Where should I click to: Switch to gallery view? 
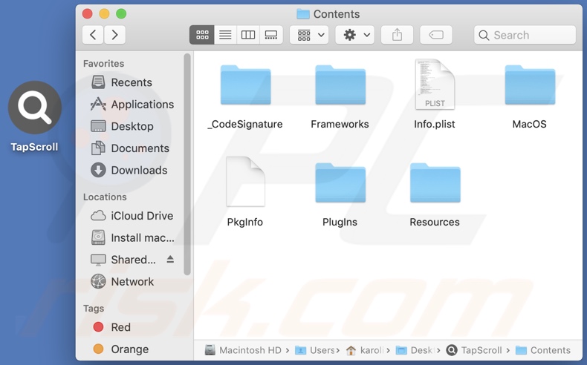point(271,35)
